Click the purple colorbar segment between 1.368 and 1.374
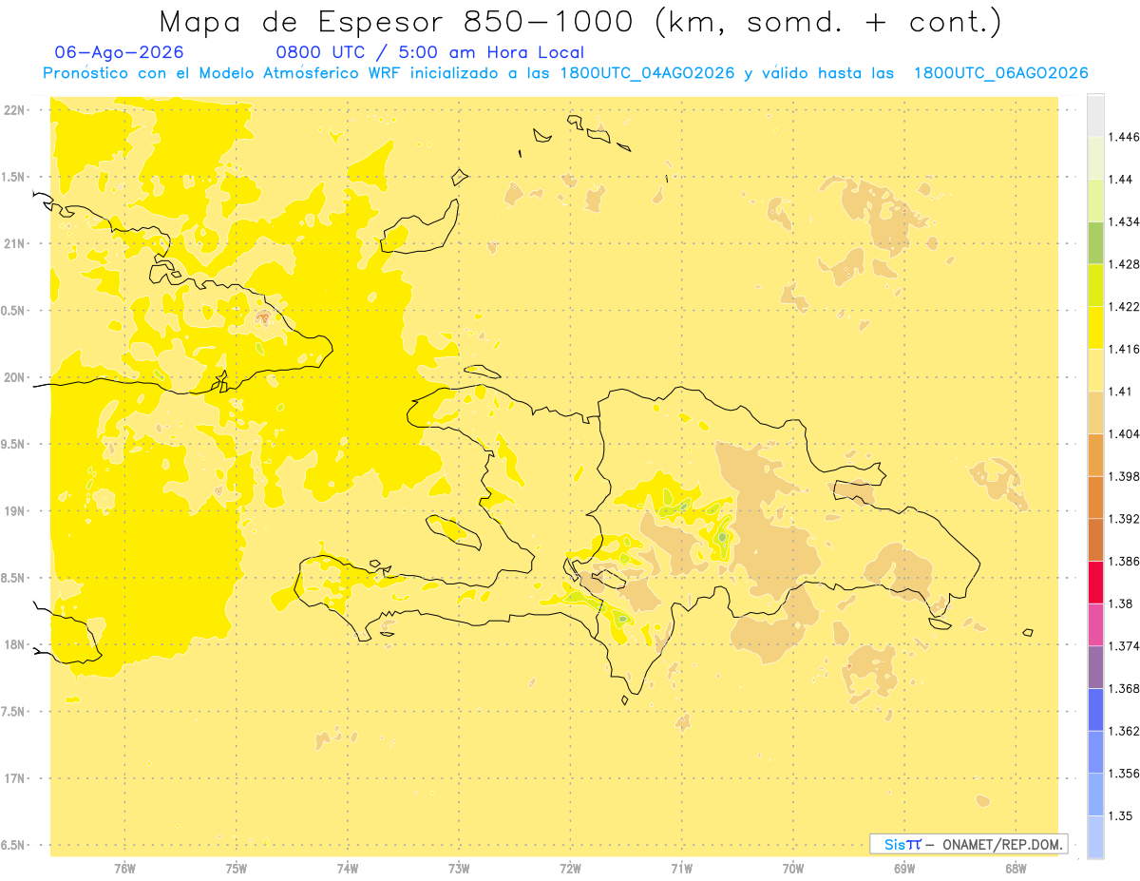 (x=1096, y=667)
